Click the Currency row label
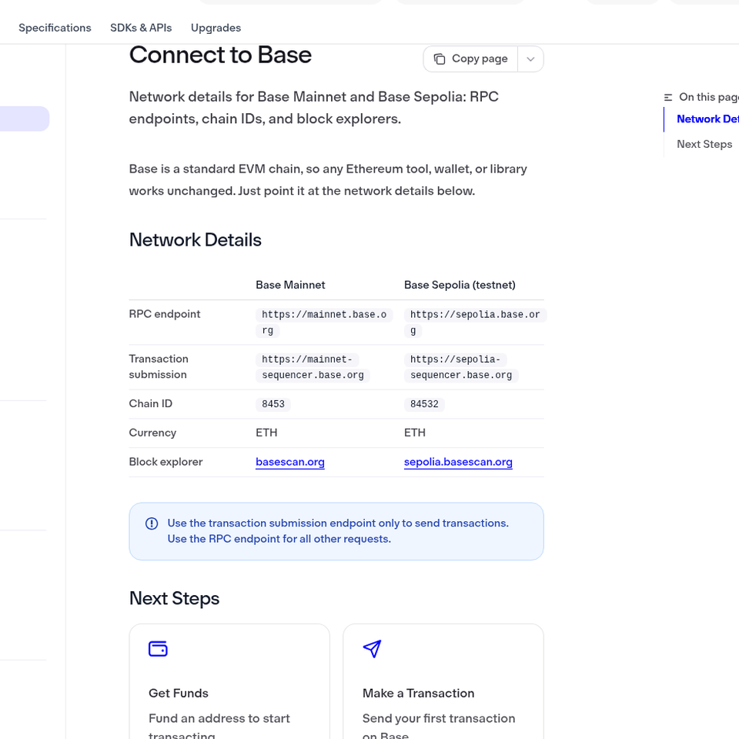 point(152,433)
